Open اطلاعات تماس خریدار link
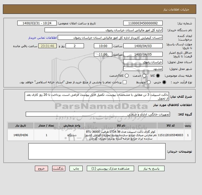Image resolution: width=202 pixels, height=195 pixels. pos(42,38)
